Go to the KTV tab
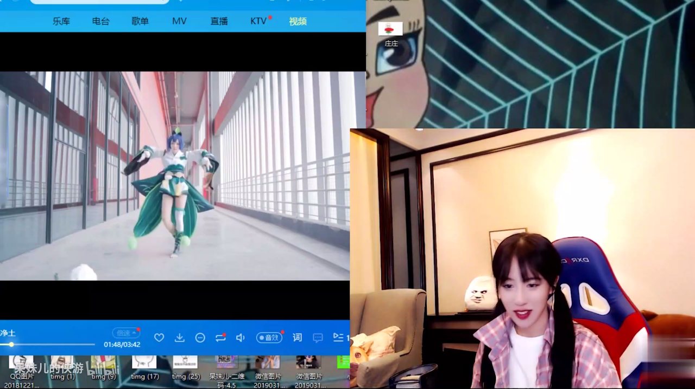 258,21
